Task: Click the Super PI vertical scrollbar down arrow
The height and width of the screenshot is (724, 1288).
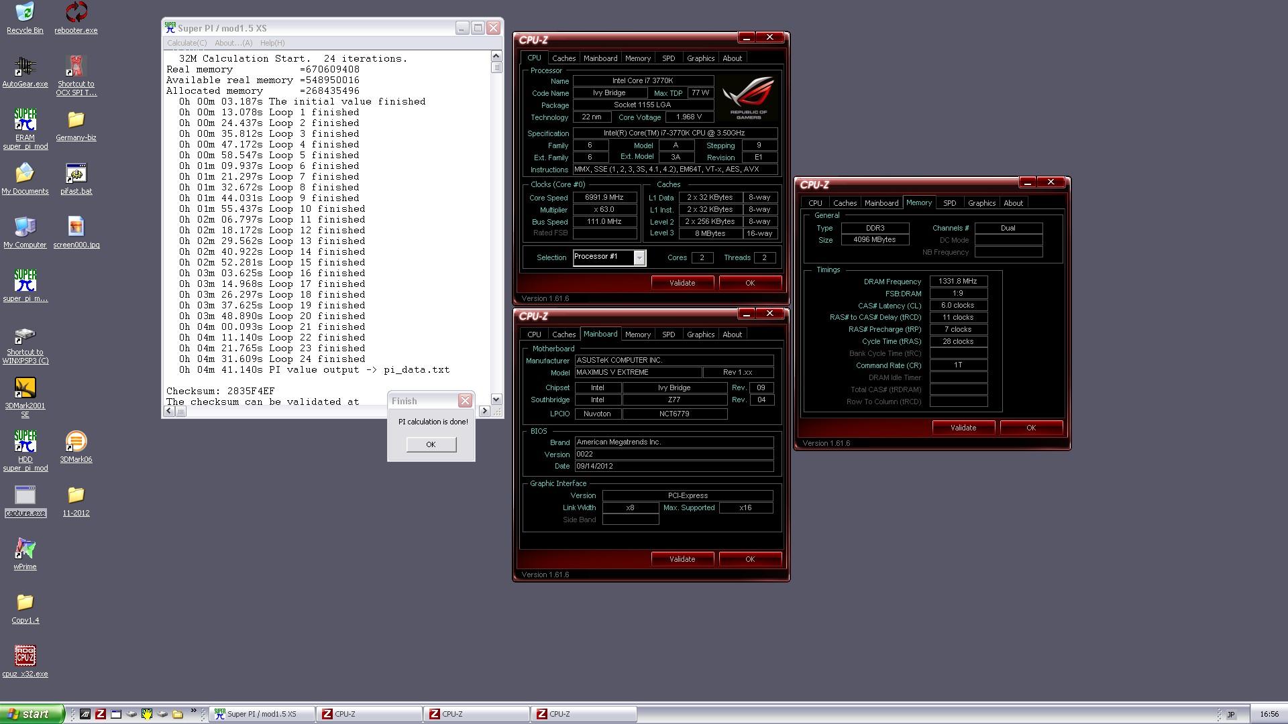Action: [496, 400]
